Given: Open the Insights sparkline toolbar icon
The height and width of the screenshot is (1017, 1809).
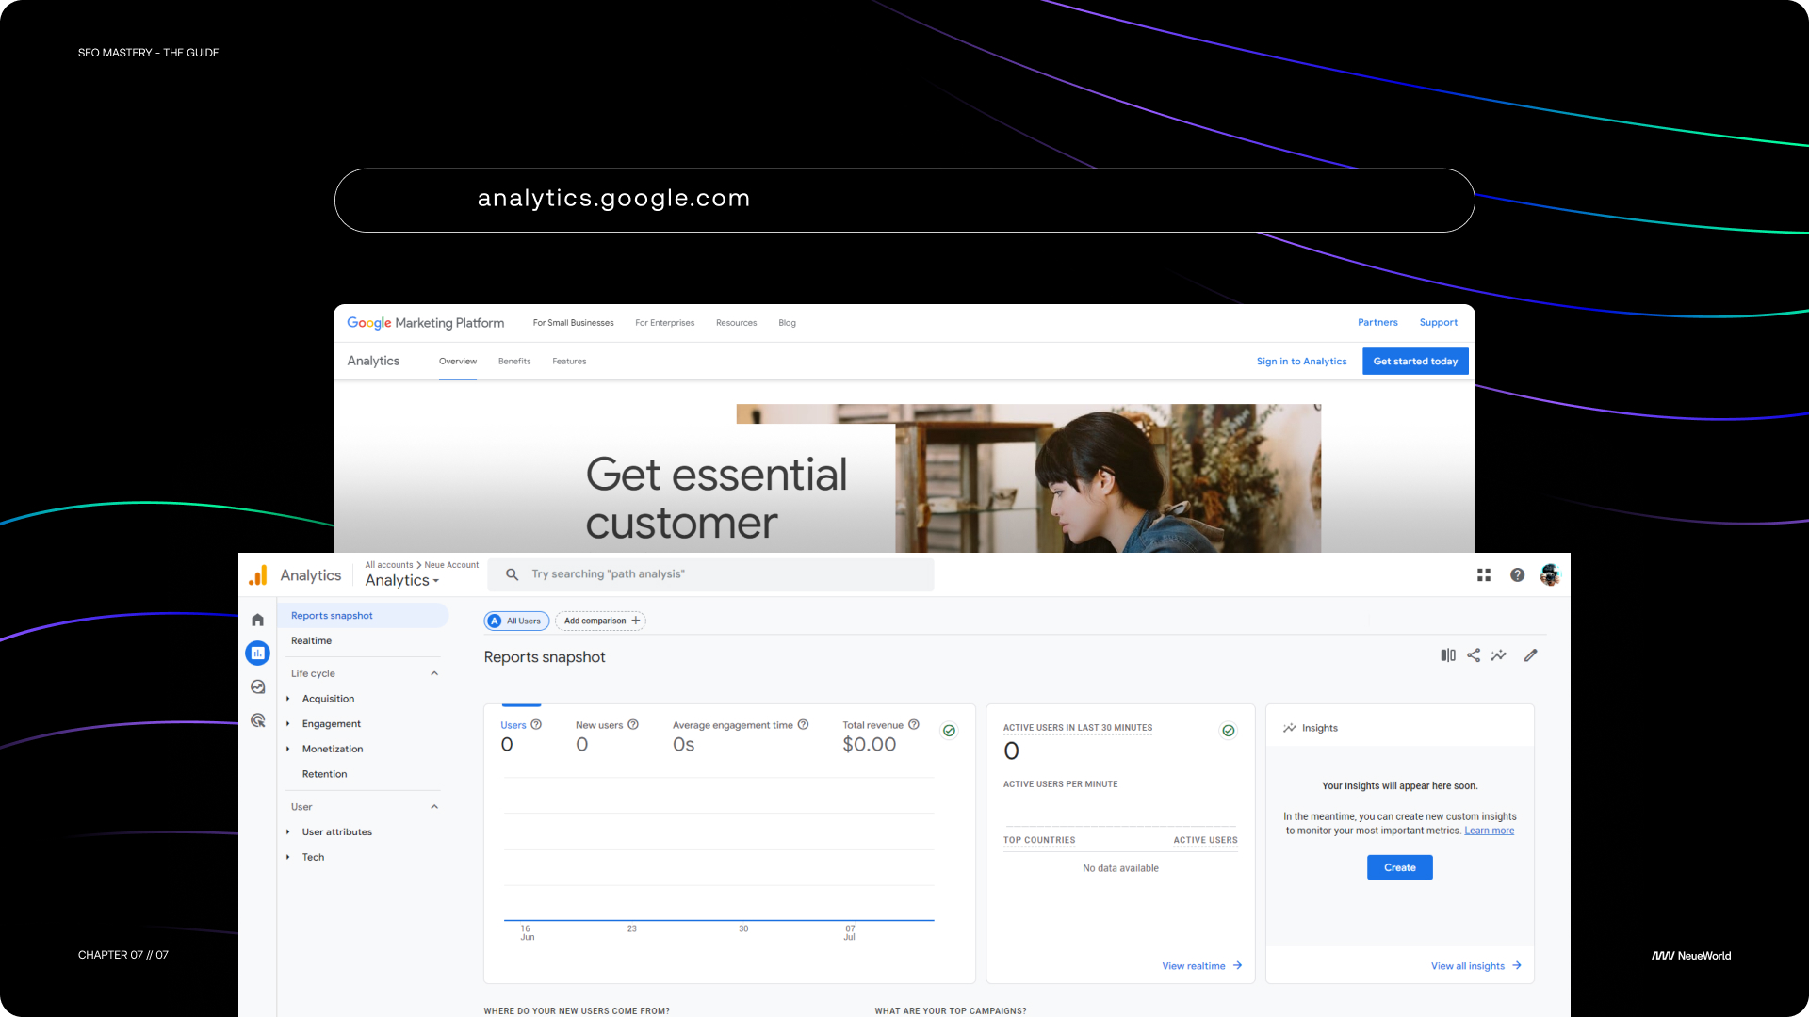Looking at the screenshot, I should coord(1499,655).
